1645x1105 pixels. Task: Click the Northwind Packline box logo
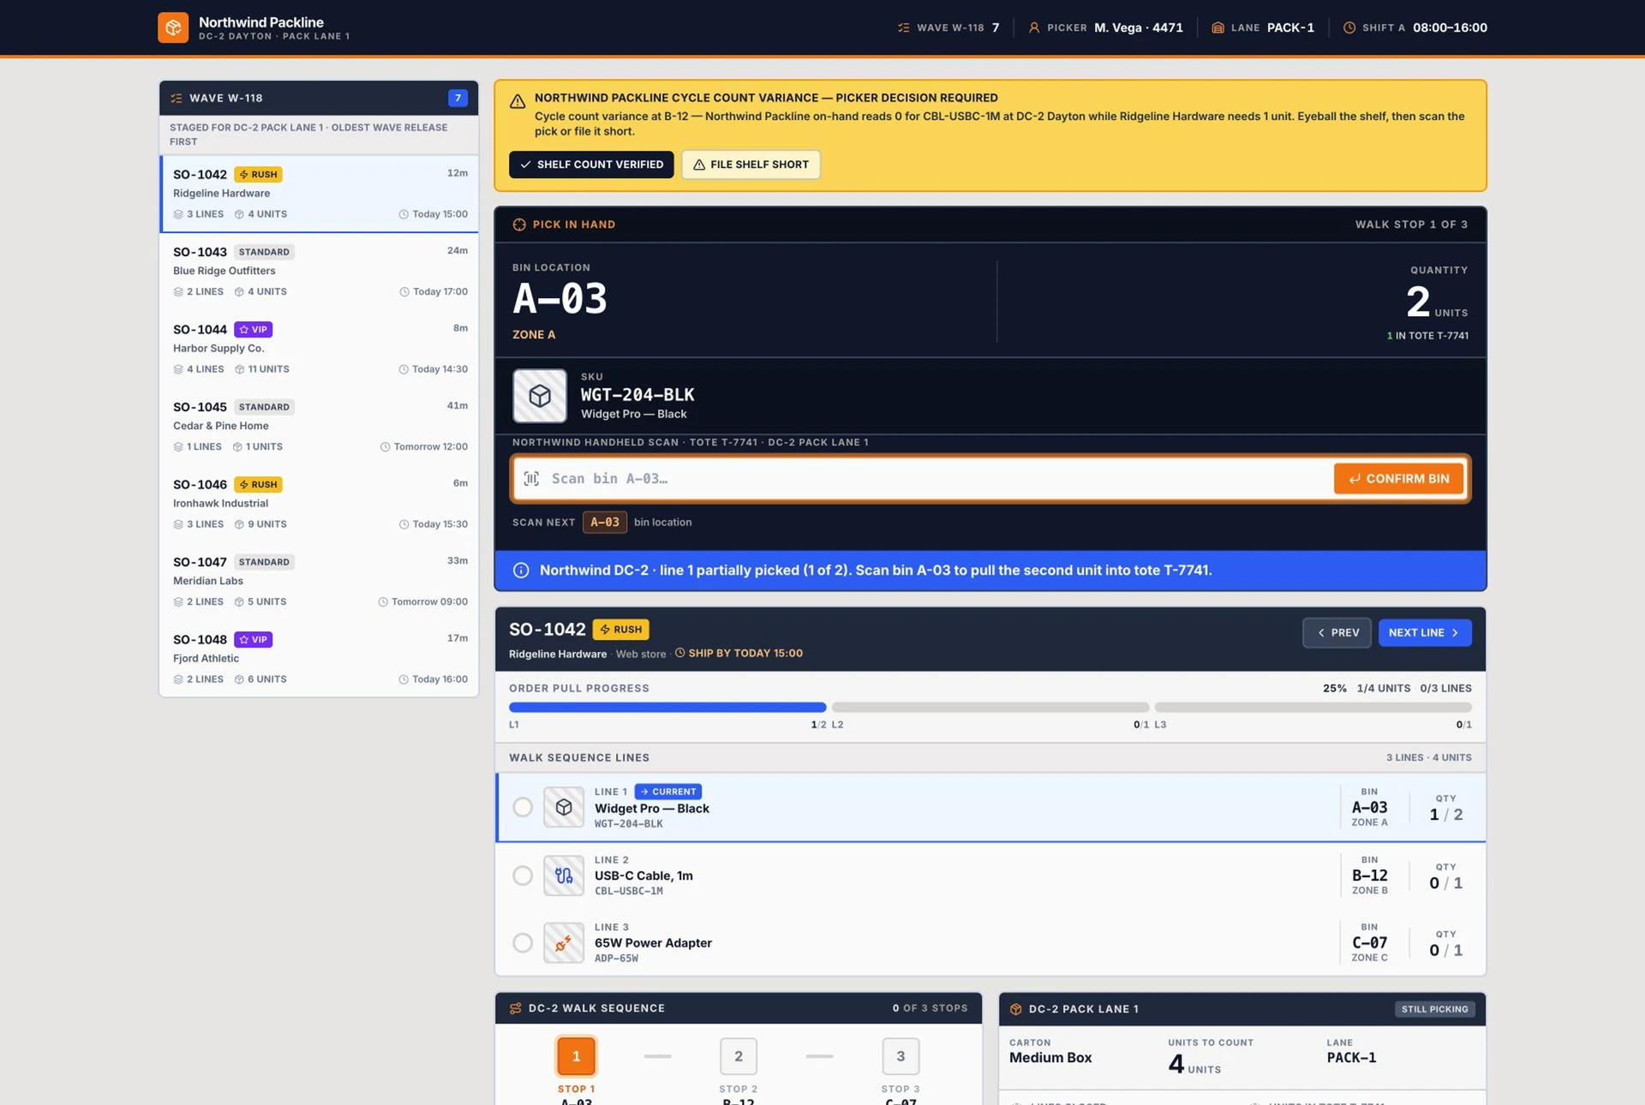click(x=173, y=27)
